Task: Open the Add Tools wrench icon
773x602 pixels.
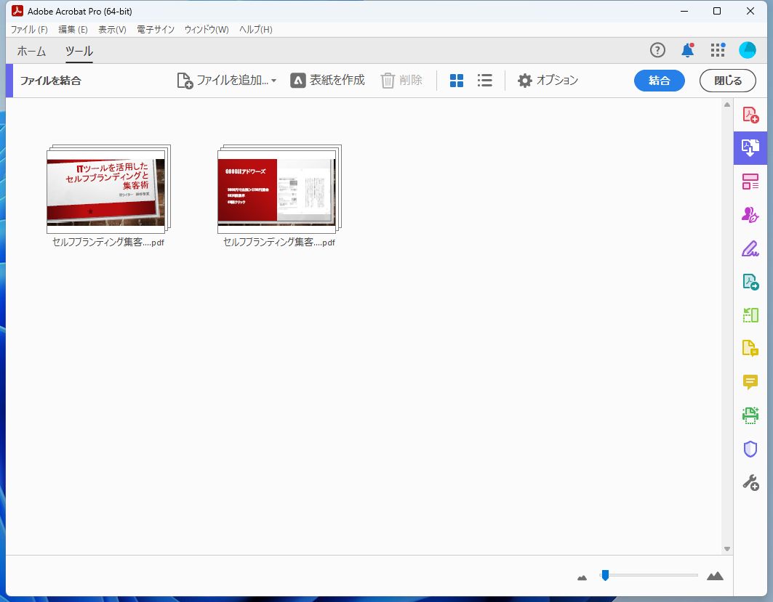Action: [x=750, y=481]
